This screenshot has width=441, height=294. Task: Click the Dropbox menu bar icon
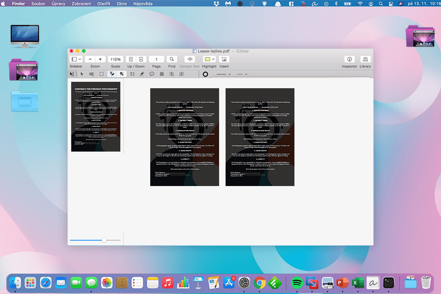tap(216, 4)
